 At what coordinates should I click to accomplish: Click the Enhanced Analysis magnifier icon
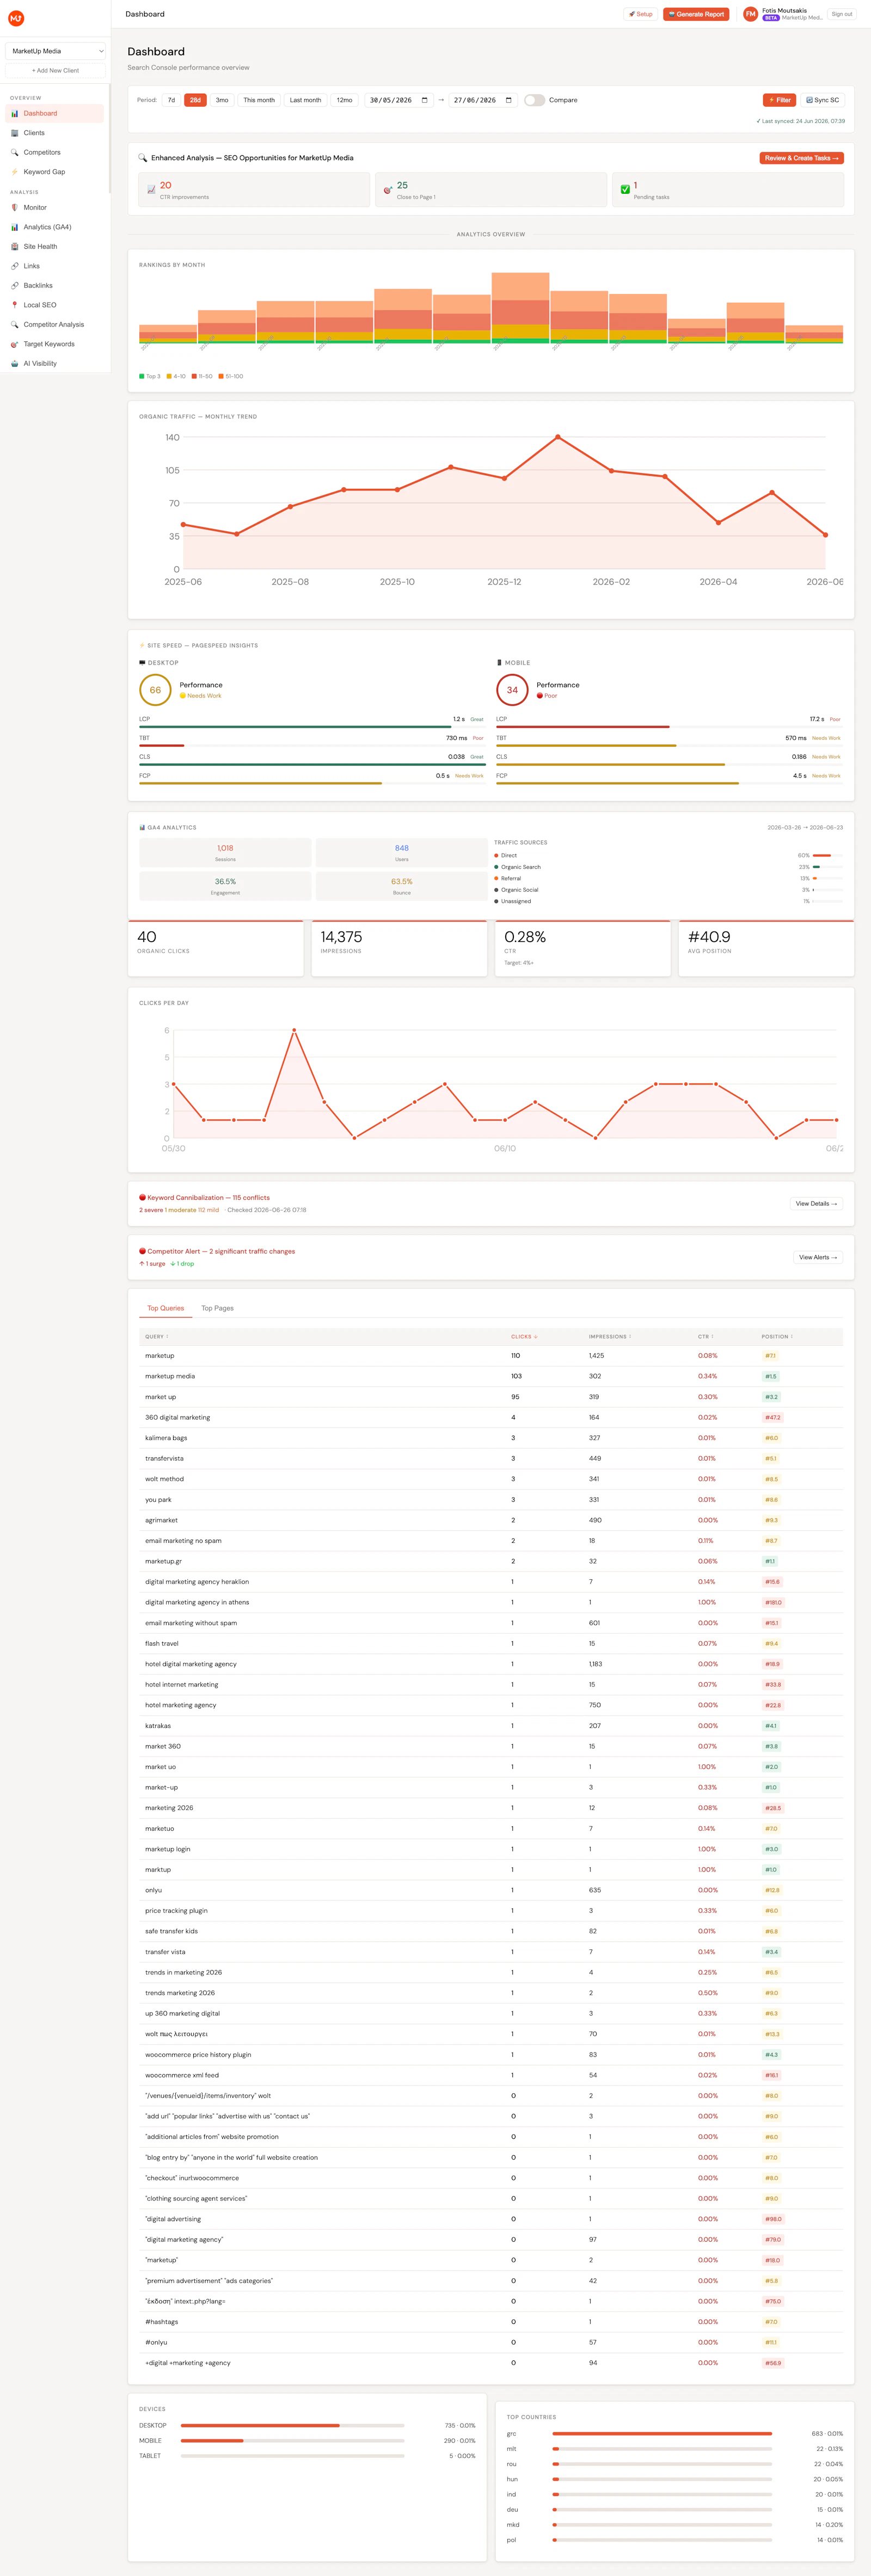click(x=143, y=158)
